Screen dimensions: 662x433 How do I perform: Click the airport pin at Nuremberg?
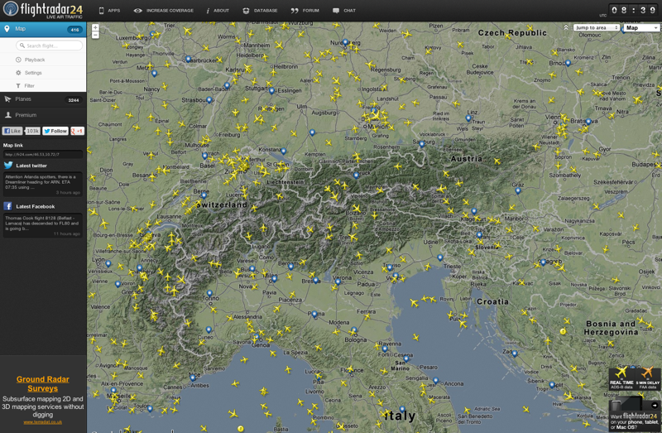[345, 42]
